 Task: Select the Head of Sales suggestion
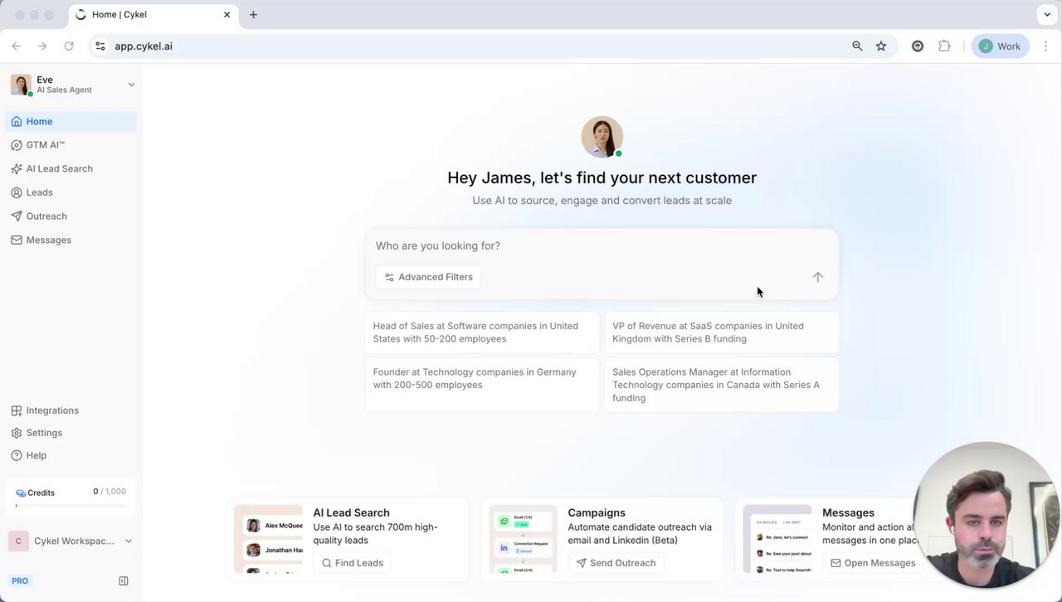[x=482, y=333]
